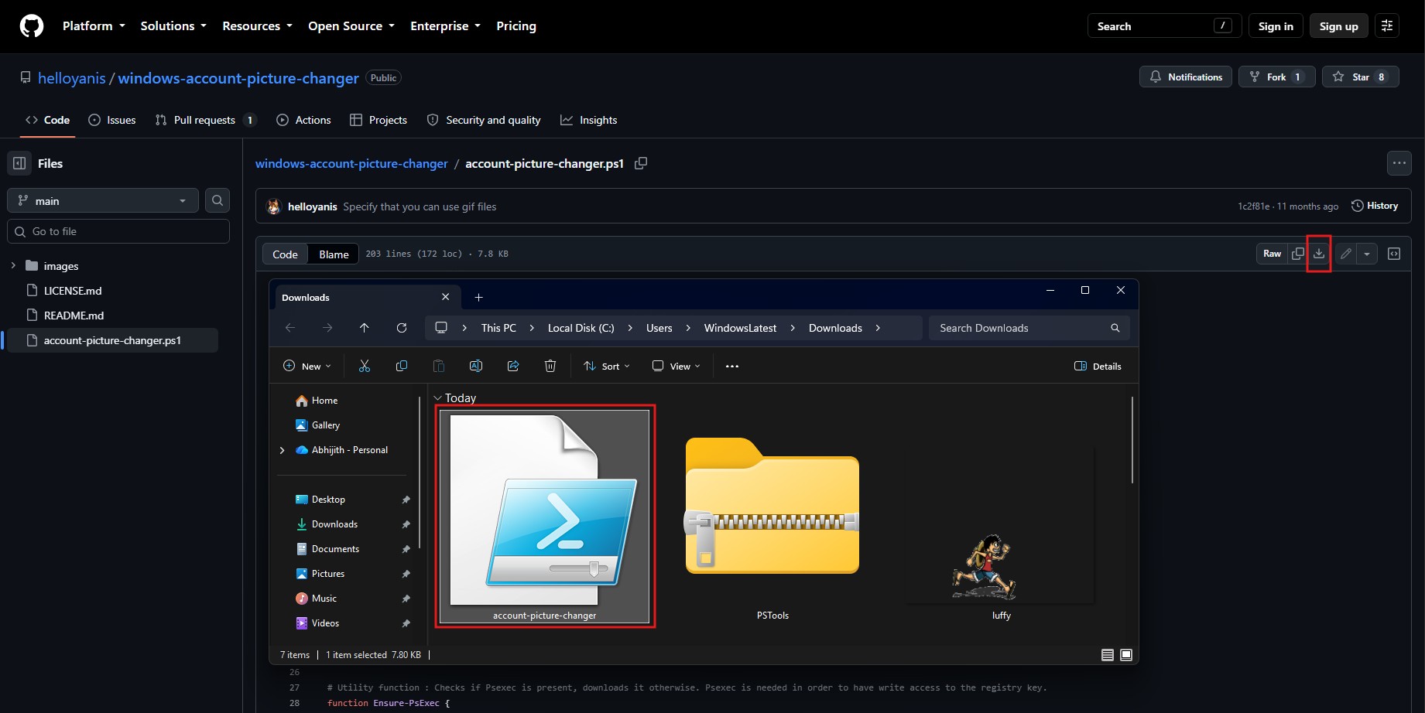Switch Explorer to large thumbnails view icon
The image size is (1425, 713).
pos(1126,655)
